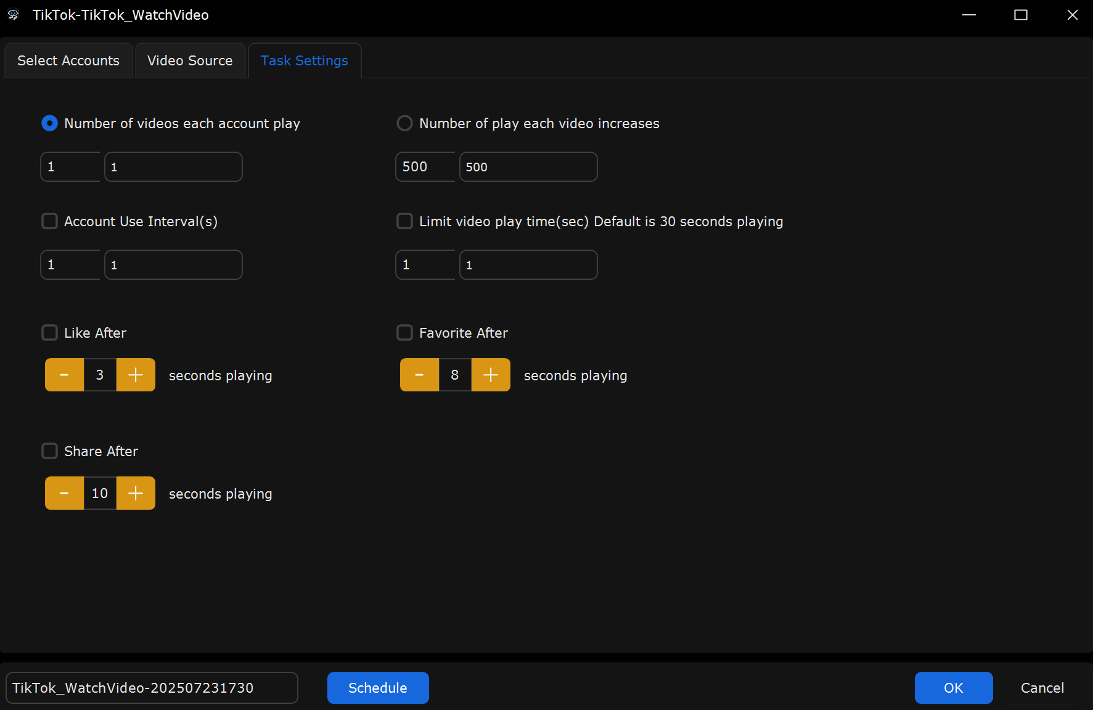Confirm settings with the OK button
This screenshot has height=710, width=1093.
[x=954, y=688]
